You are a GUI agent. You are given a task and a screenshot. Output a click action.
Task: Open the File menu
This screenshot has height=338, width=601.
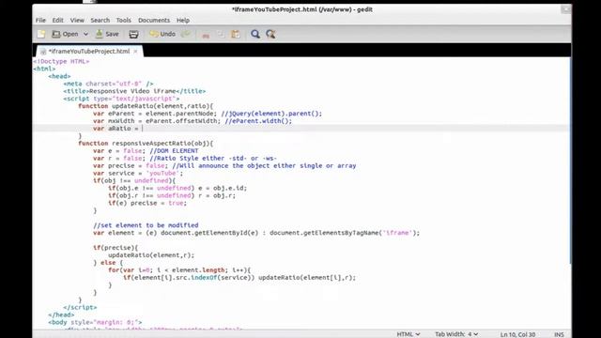[40, 21]
